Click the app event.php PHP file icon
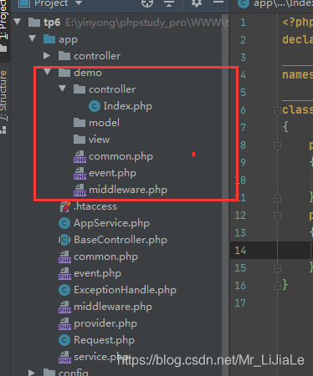This screenshot has width=313, height=376. click(64, 273)
